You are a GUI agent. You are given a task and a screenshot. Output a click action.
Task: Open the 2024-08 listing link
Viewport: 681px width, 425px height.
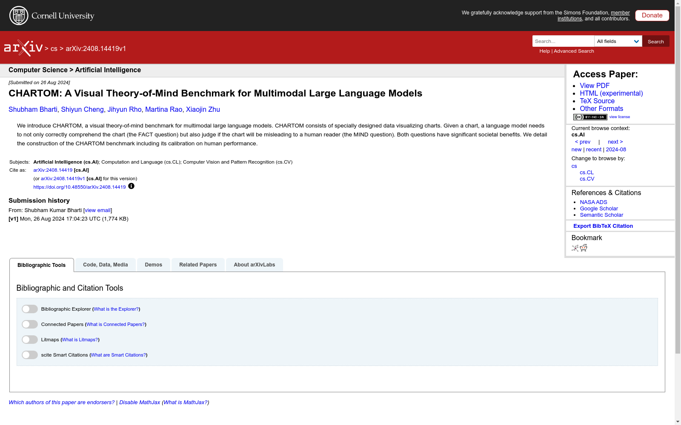pyautogui.click(x=616, y=150)
